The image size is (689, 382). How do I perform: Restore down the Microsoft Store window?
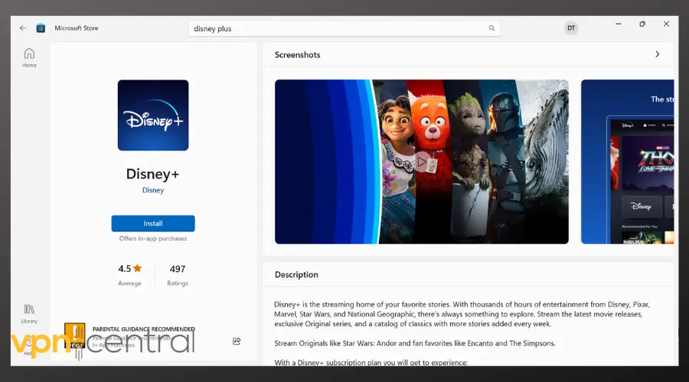(x=642, y=24)
